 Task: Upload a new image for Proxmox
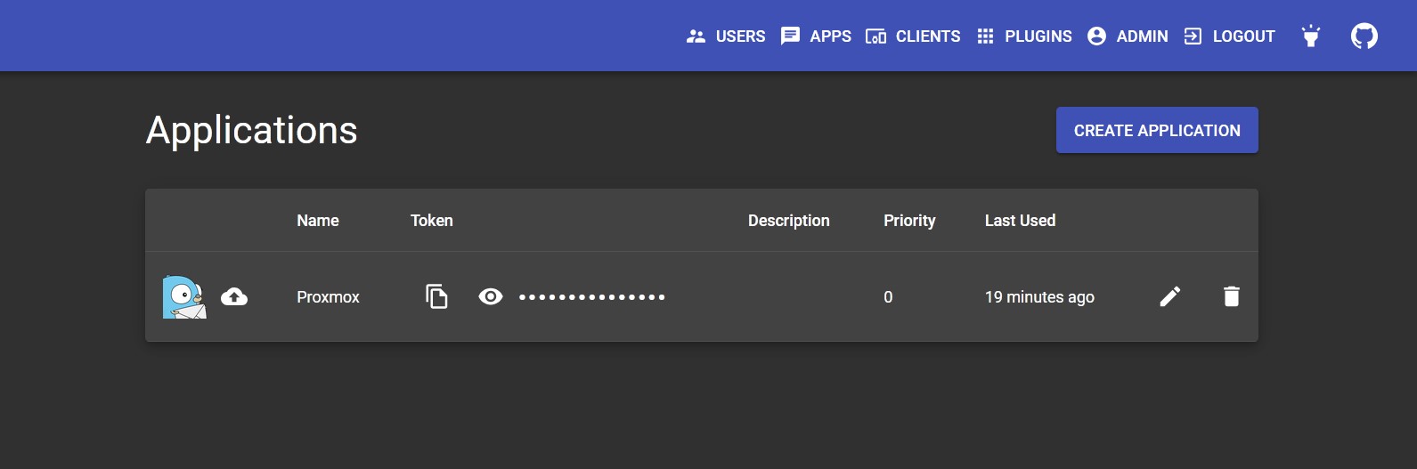pos(234,296)
